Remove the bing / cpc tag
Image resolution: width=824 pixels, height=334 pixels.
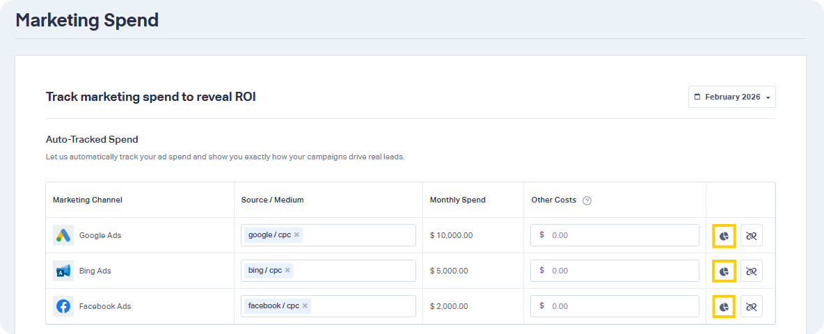click(287, 271)
